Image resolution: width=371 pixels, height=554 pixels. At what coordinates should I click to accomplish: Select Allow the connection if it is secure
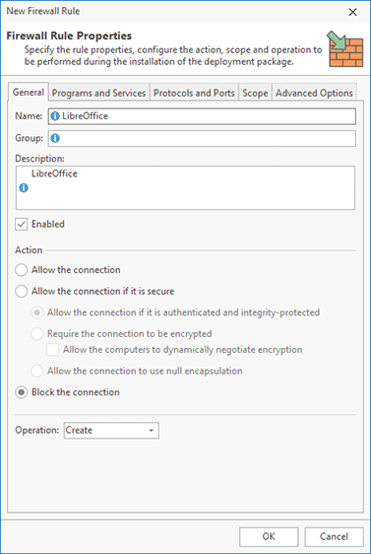pyautogui.click(x=22, y=291)
